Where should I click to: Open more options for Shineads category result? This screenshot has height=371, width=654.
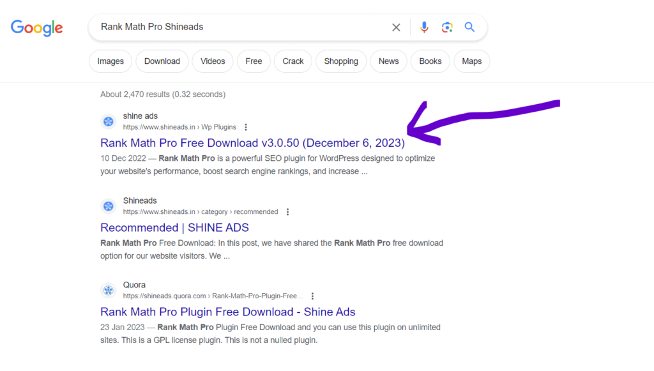tap(287, 212)
